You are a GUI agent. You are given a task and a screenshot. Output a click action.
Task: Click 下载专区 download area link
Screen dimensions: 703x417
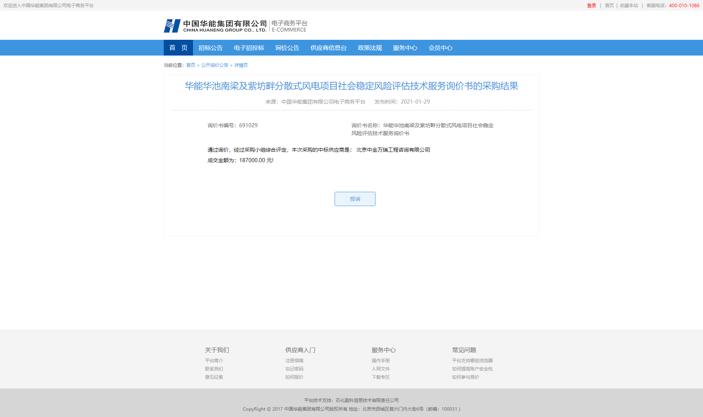(380, 377)
